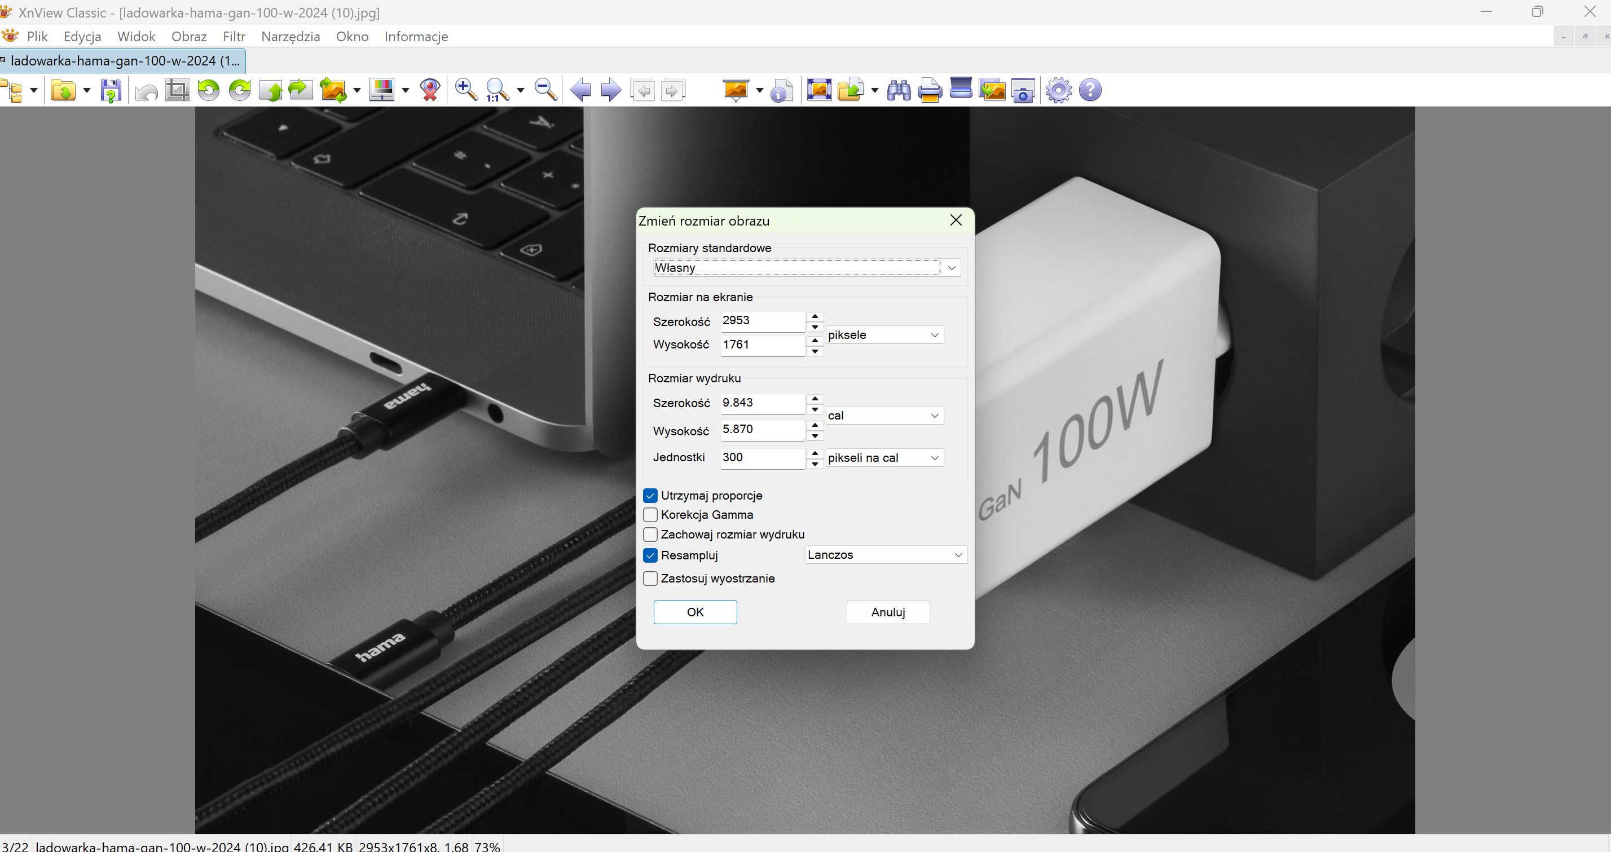
Task: Open Filtr menu
Action: [x=234, y=36]
